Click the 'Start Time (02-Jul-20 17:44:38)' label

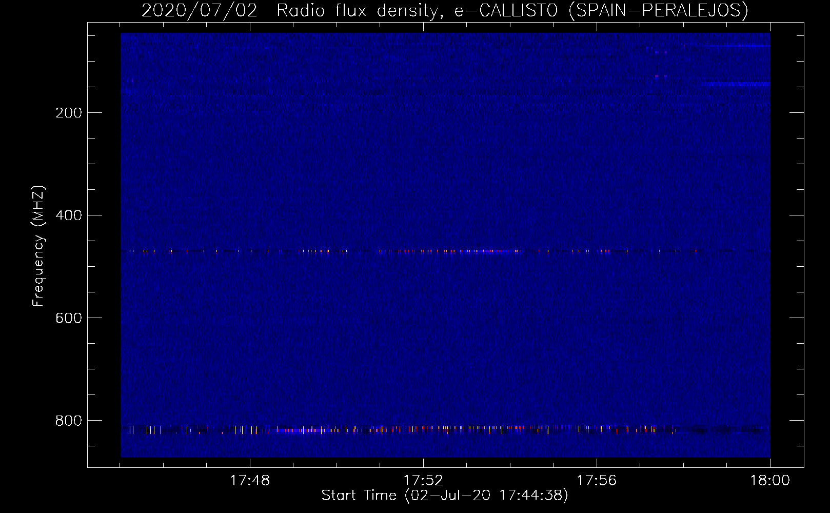tap(445, 496)
